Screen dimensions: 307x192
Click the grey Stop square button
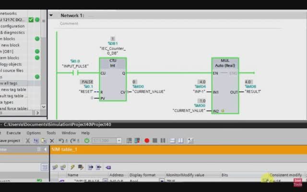(x=155, y=141)
